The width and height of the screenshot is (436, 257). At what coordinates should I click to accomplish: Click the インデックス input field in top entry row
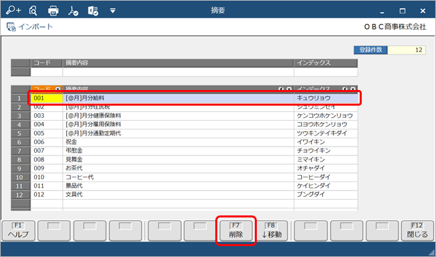point(326,72)
